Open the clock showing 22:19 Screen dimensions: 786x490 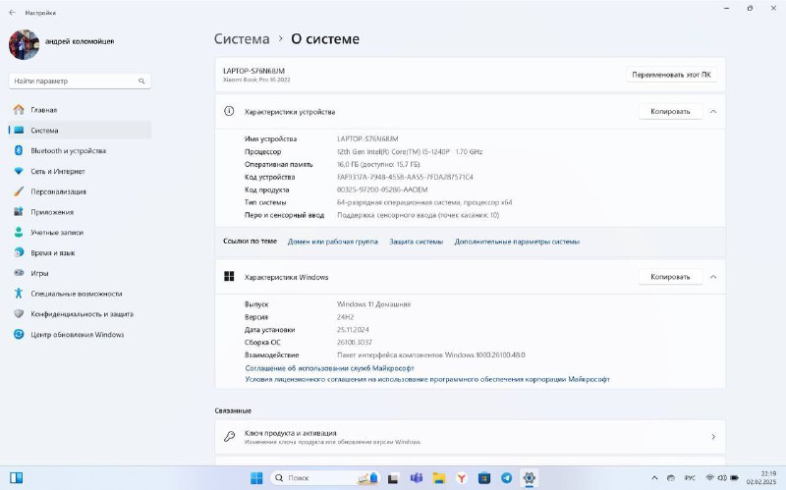click(x=760, y=477)
